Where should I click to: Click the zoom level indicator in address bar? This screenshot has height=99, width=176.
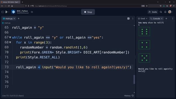coord(143,6)
